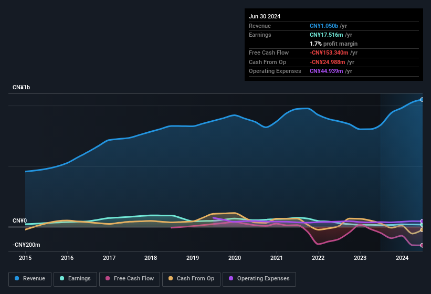This screenshot has width=431, height=294.
Task: Click the 2020 x-axis label
Action: pyautogui.click(x=235, y=258)
